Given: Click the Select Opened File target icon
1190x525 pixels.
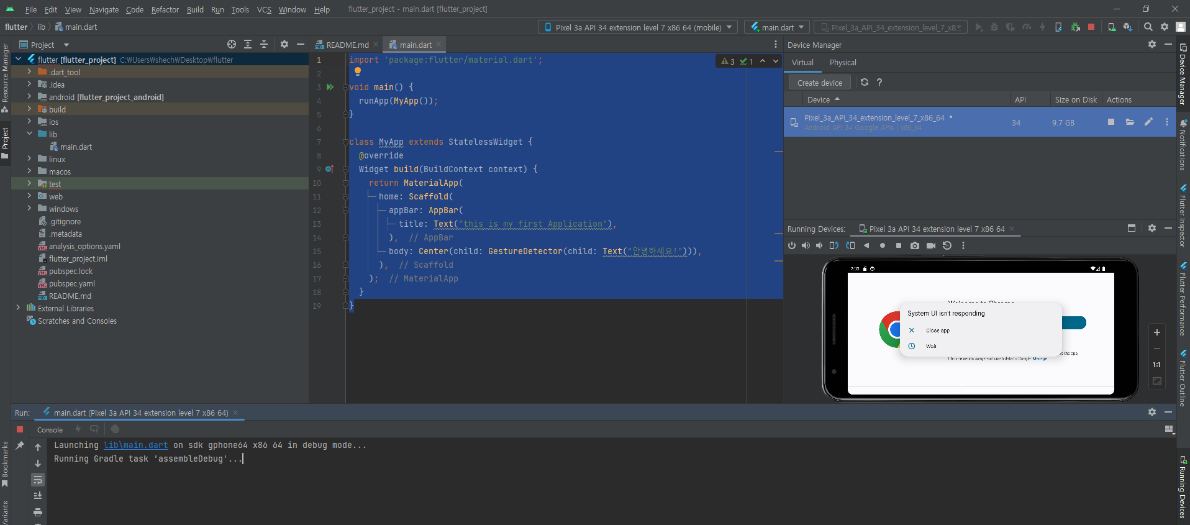Looking at the screenshot, I should (232, 44).
